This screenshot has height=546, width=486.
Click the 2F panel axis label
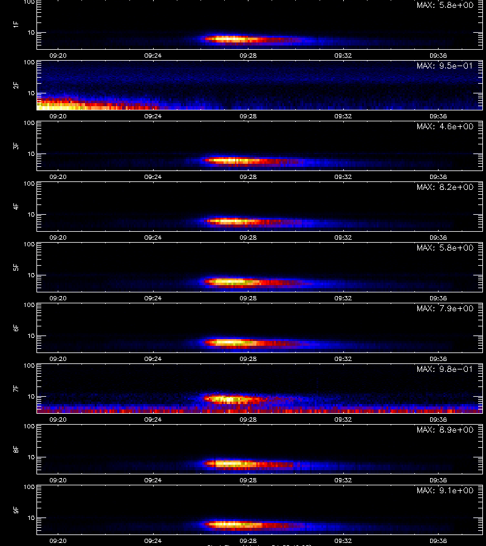[x=16, y=86]
